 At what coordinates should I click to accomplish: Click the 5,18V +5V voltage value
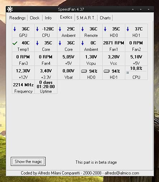136,57
